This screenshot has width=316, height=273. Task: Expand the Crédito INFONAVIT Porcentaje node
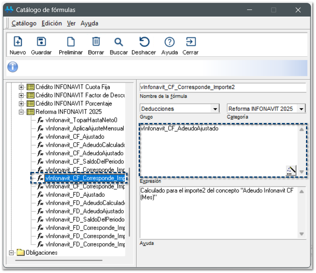(22, 104)
